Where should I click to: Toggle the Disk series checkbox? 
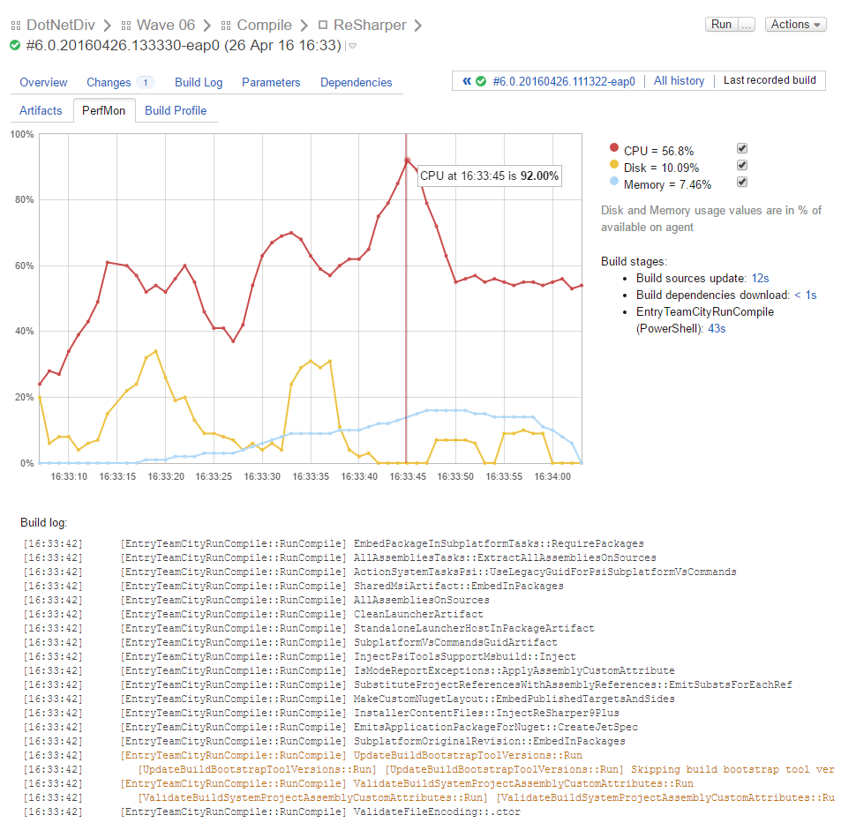[x=742, y=165]
